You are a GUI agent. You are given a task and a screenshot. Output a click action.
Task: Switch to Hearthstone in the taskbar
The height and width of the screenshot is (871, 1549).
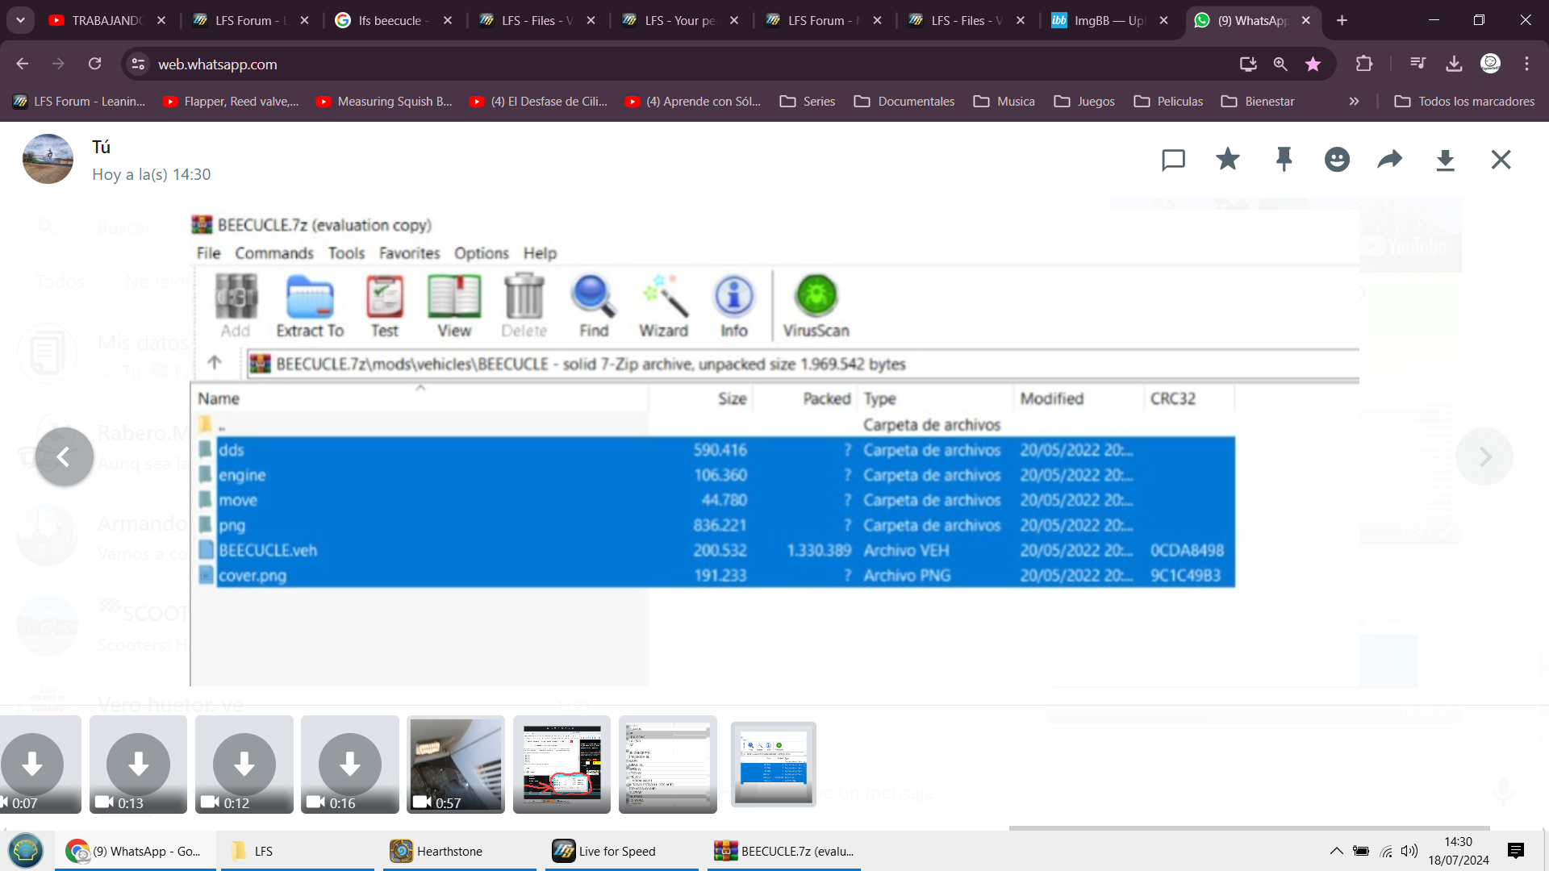click(x=460, y=851)
